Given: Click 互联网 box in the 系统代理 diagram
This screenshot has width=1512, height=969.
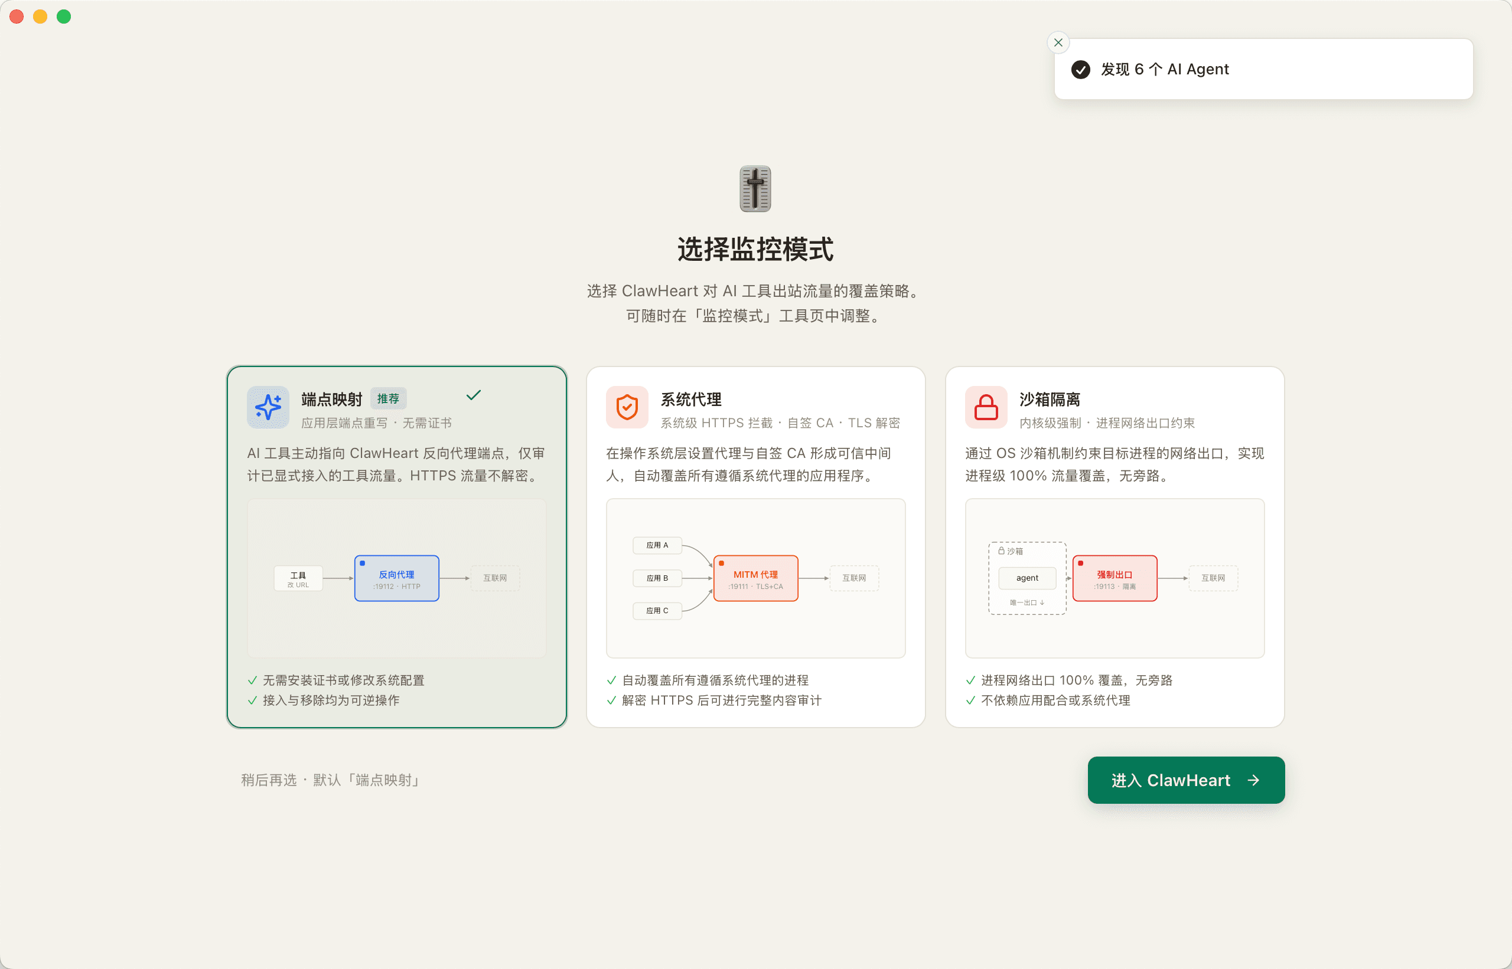Looking at the screenshot, I should (x=854, y=578).
